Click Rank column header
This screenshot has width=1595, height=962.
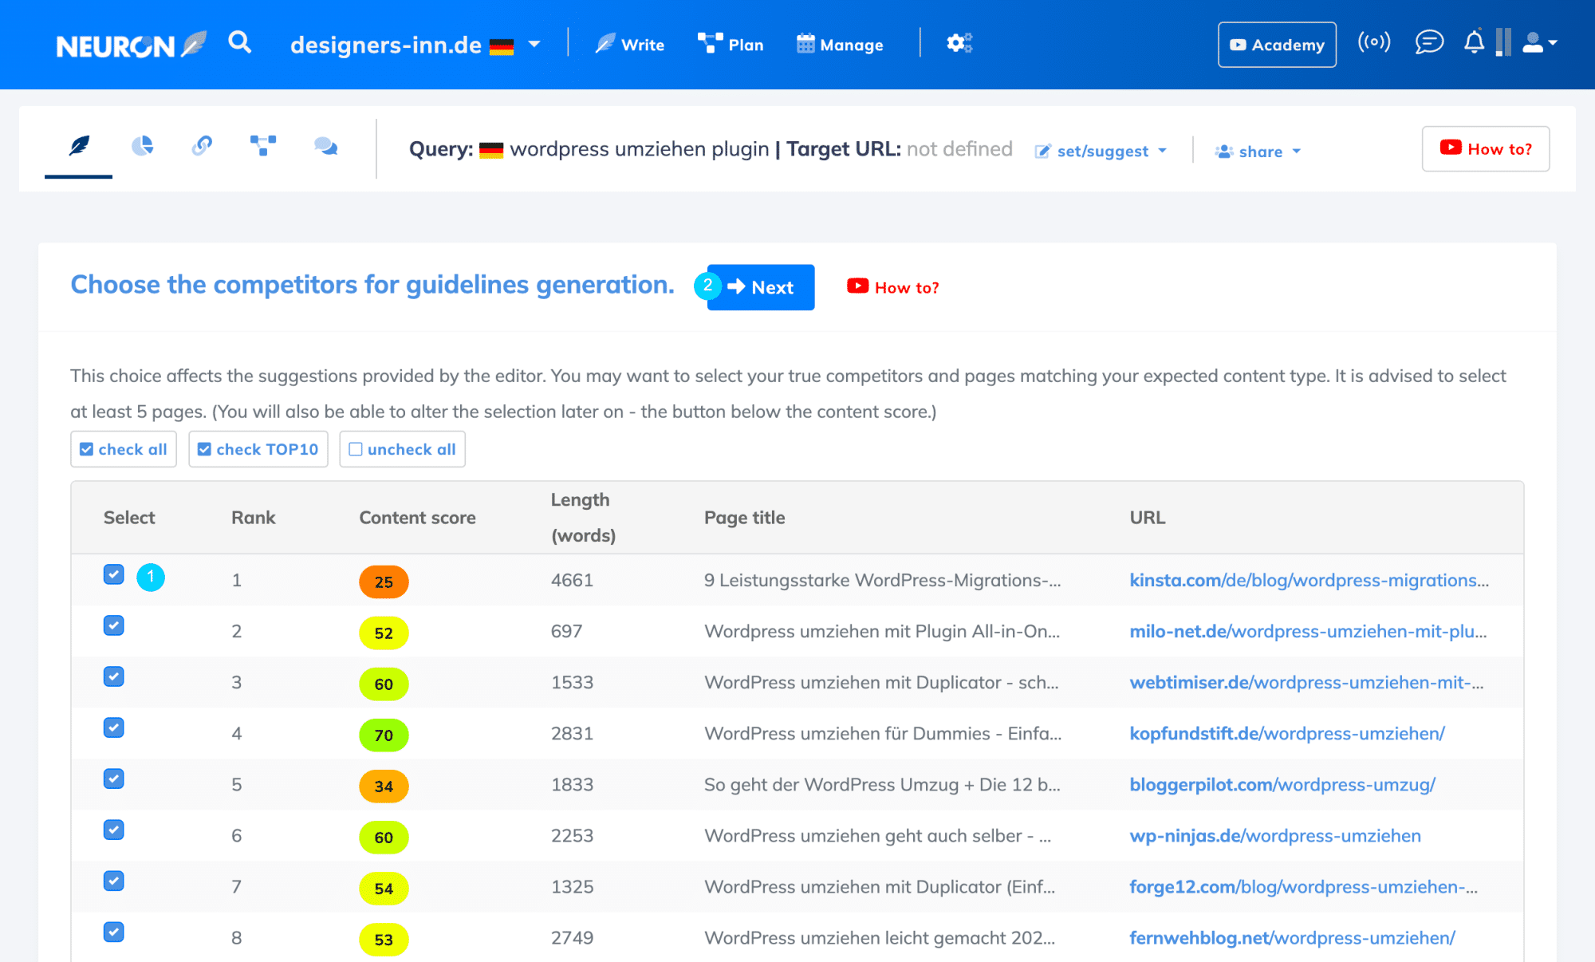pyautogui.click(x=253, y=517)
